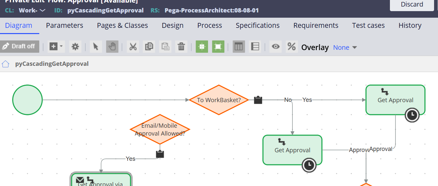Screen dimensions: 438x186
Task: View the Specifications tab
Action: (x=258, y=26)
